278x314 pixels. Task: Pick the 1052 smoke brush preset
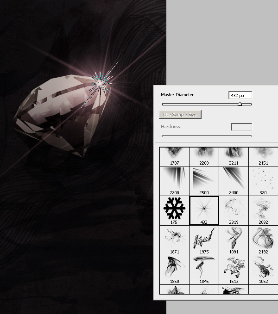[x=263, y=270]
